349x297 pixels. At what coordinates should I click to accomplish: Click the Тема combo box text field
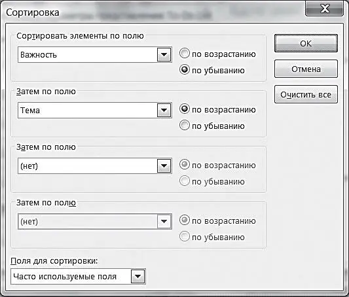[88, 111]
